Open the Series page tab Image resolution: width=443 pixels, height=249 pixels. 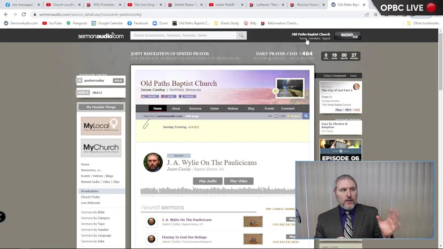215,109
